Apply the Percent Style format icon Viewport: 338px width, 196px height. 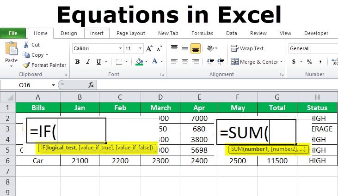point(309,62)
